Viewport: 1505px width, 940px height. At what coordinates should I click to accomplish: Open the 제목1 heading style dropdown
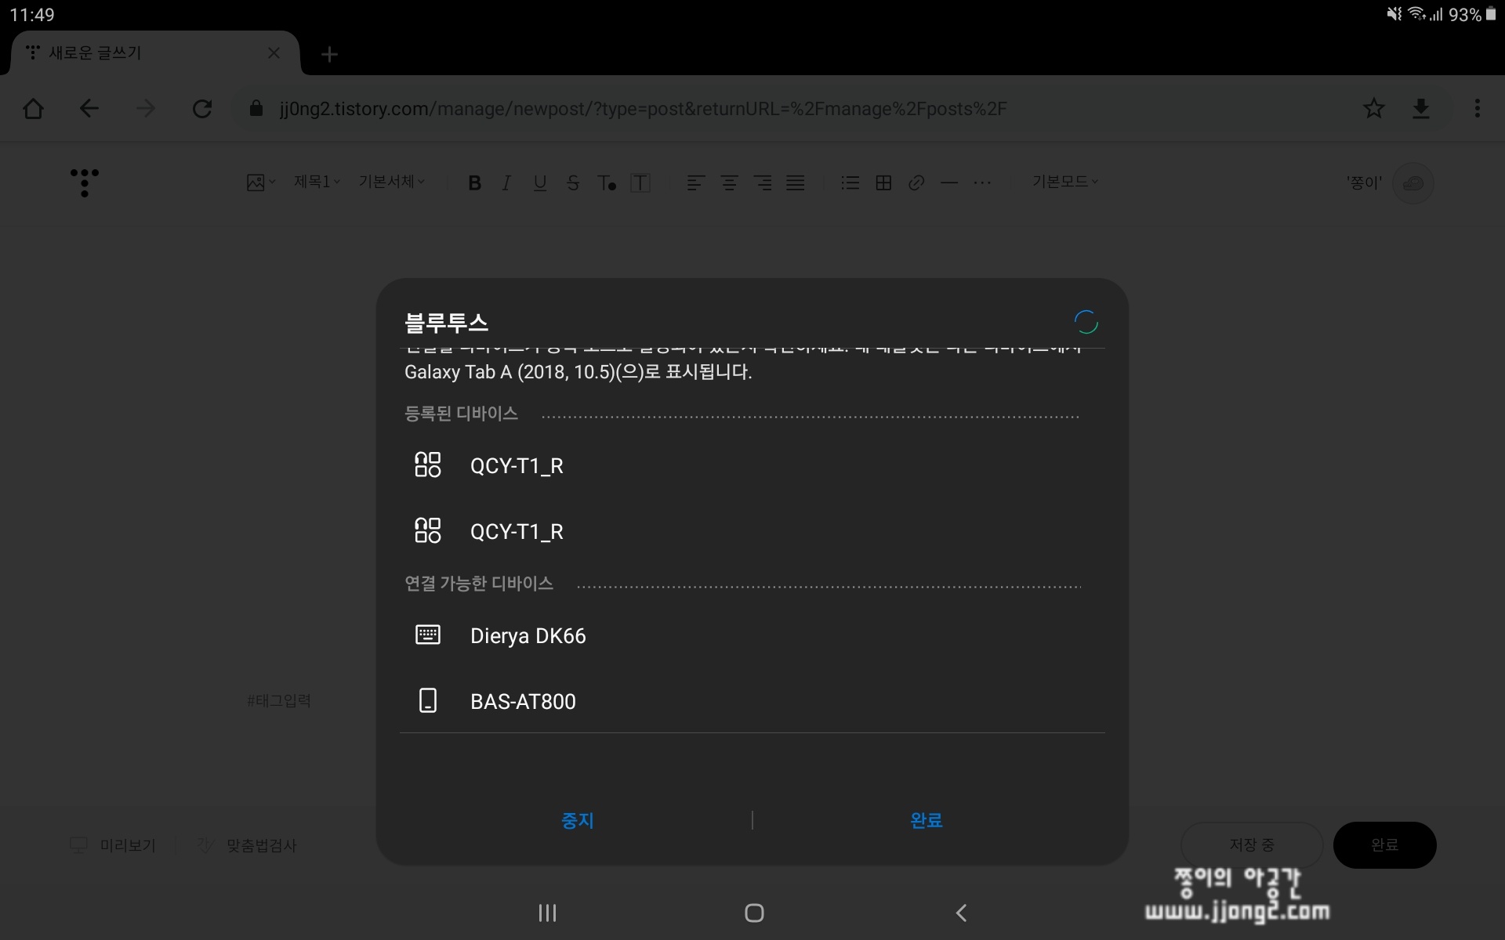(317, 182)
